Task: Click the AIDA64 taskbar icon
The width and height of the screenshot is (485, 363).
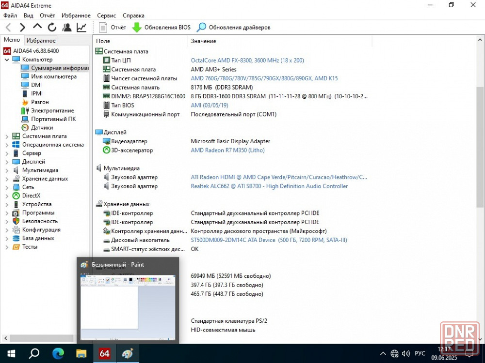Action: click(105, 353)
